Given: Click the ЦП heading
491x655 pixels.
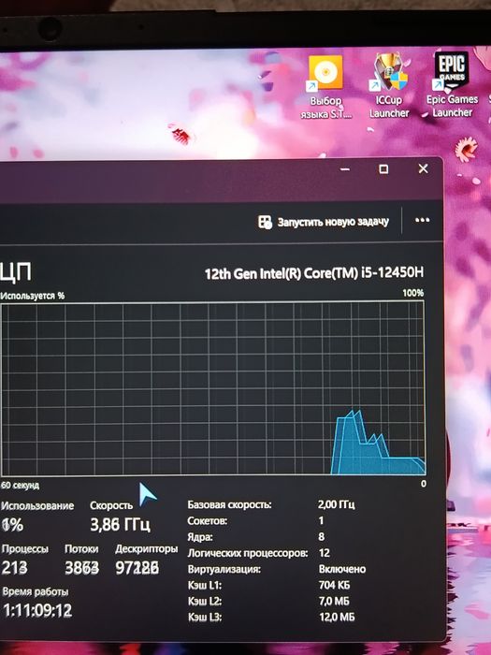Looking at the screenshot, I should click(x=16, y=273).
